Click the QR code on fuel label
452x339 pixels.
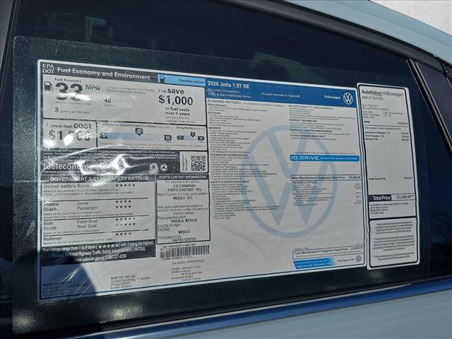198,163
